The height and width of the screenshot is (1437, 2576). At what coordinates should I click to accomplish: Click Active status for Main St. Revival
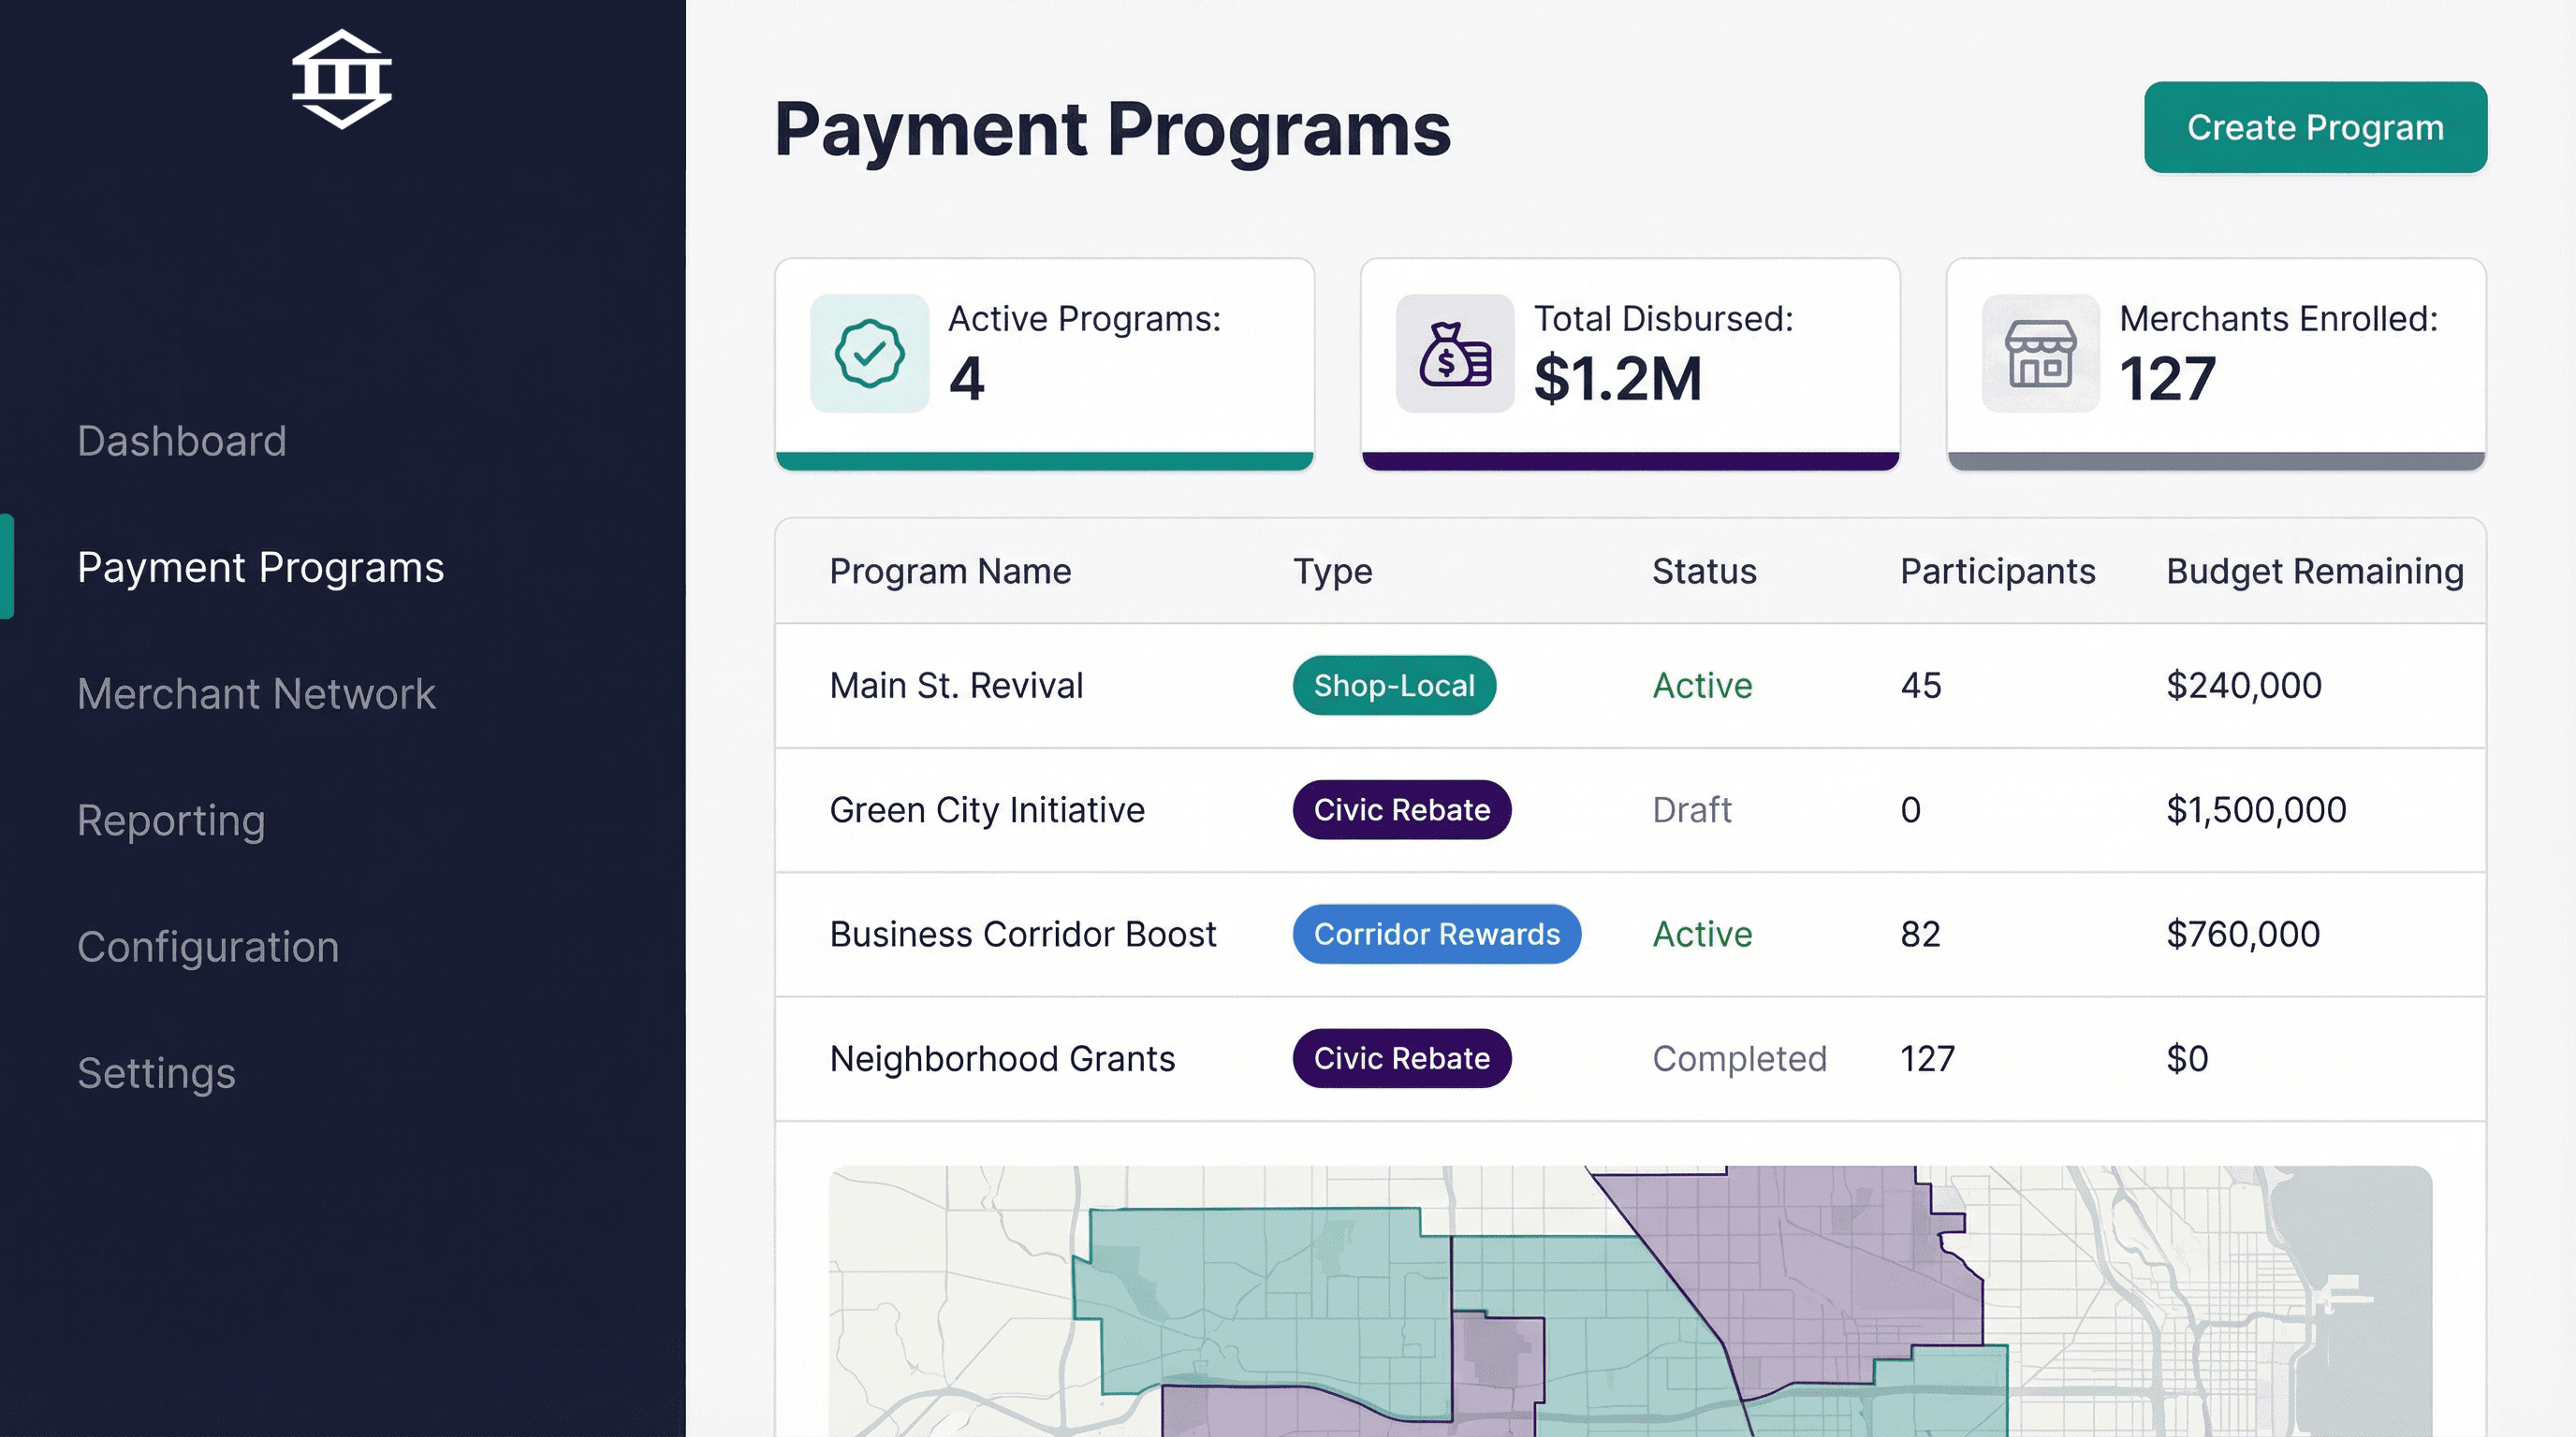1702,686
